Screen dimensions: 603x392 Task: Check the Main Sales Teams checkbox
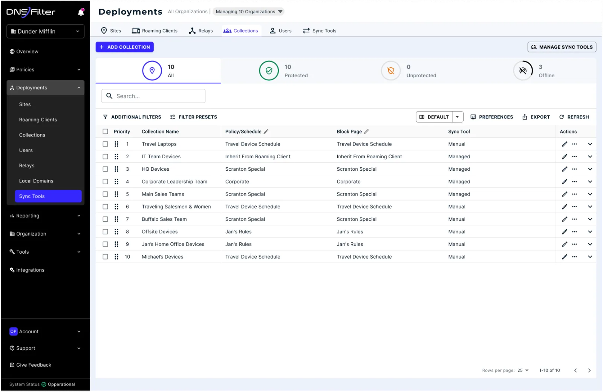[106, 194]
